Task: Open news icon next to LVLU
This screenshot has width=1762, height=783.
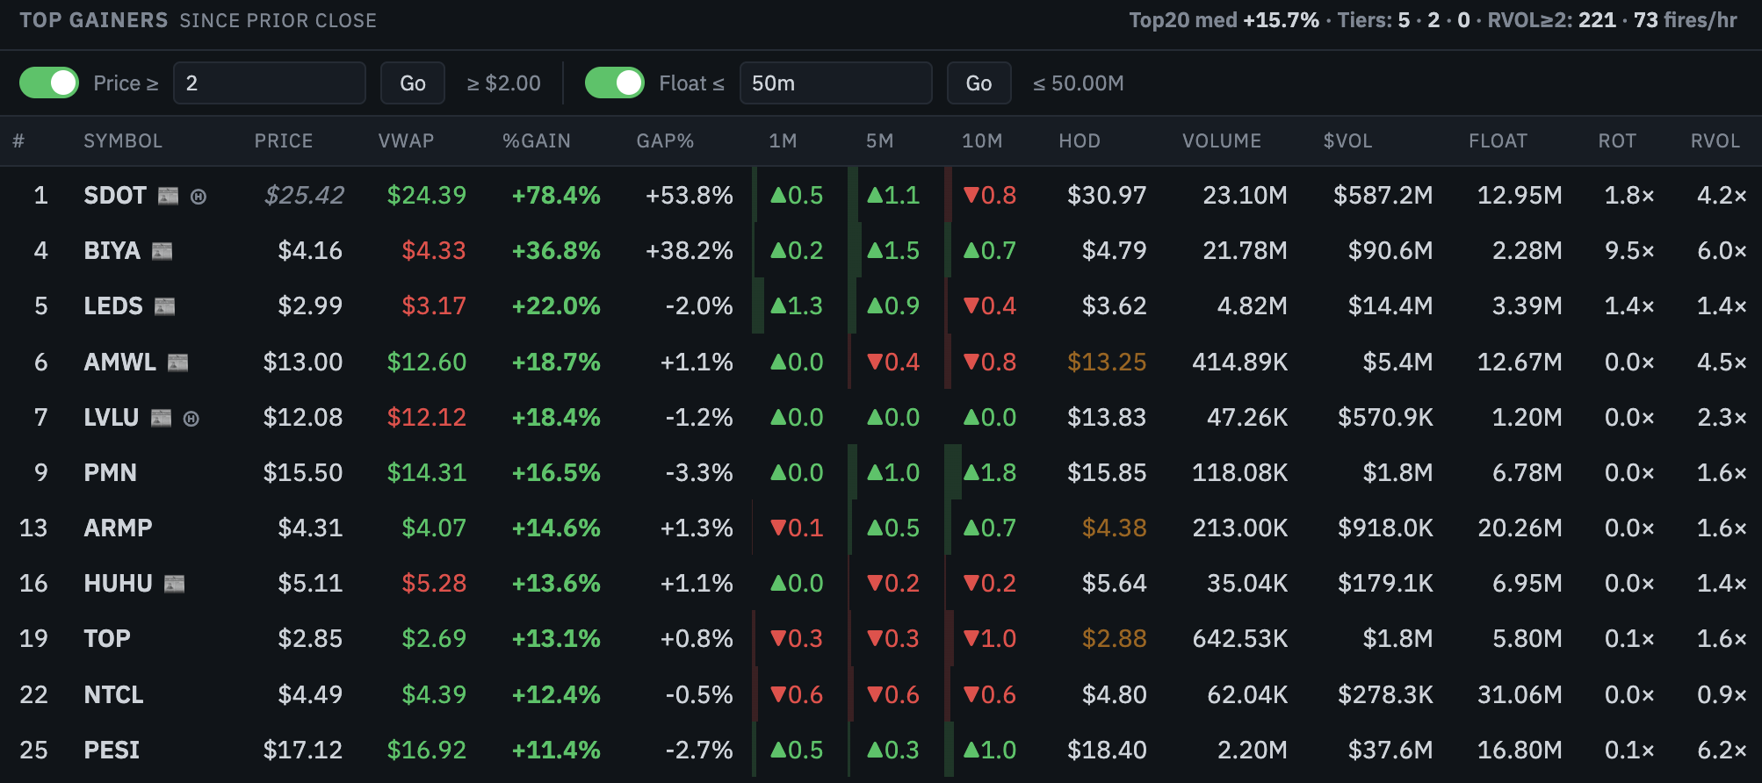Action: [161, 418]
